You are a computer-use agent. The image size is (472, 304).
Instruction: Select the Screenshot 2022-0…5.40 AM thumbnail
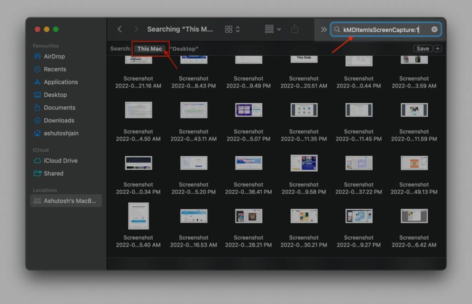click(138, 216)
